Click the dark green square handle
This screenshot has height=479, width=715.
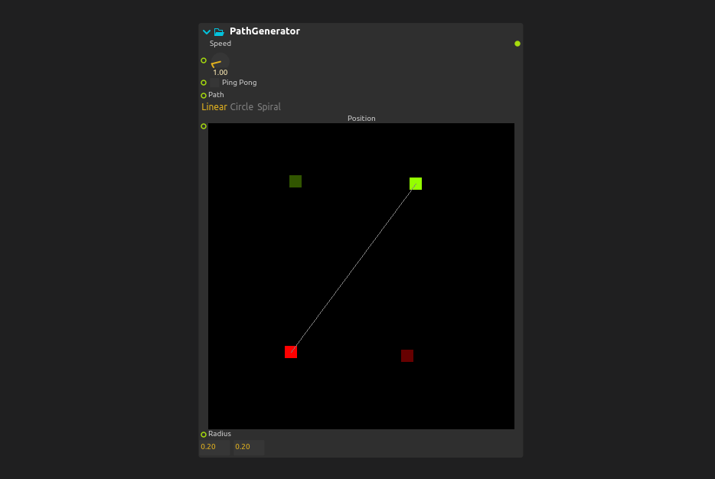click(x=295, y=181)
